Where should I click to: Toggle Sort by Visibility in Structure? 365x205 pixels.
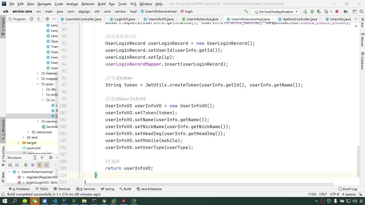[x=10, y=165]
